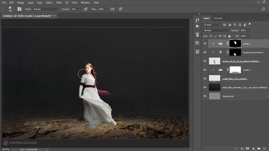
Task: Click Brightness/Contrast 1 adjustment sun icon
Action: (x=220, y=52)
